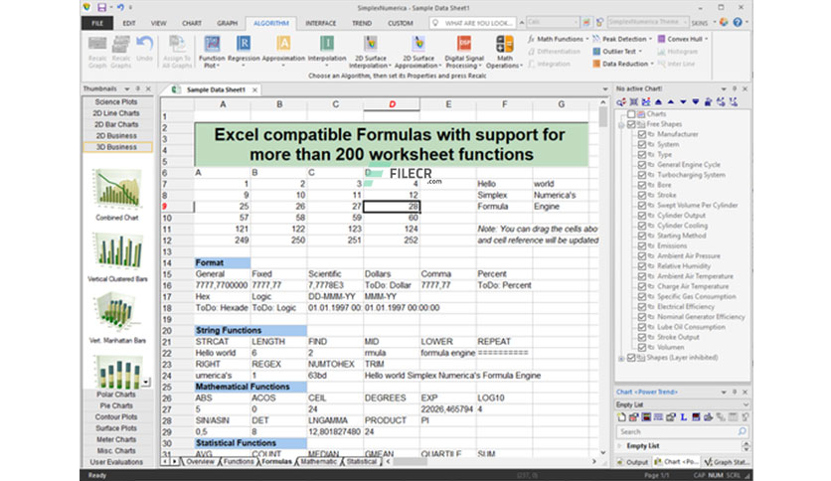Click the WHAT ARE YOU LOOK... search box
This screenshot has height=481, width=831.
click(473, 23)
